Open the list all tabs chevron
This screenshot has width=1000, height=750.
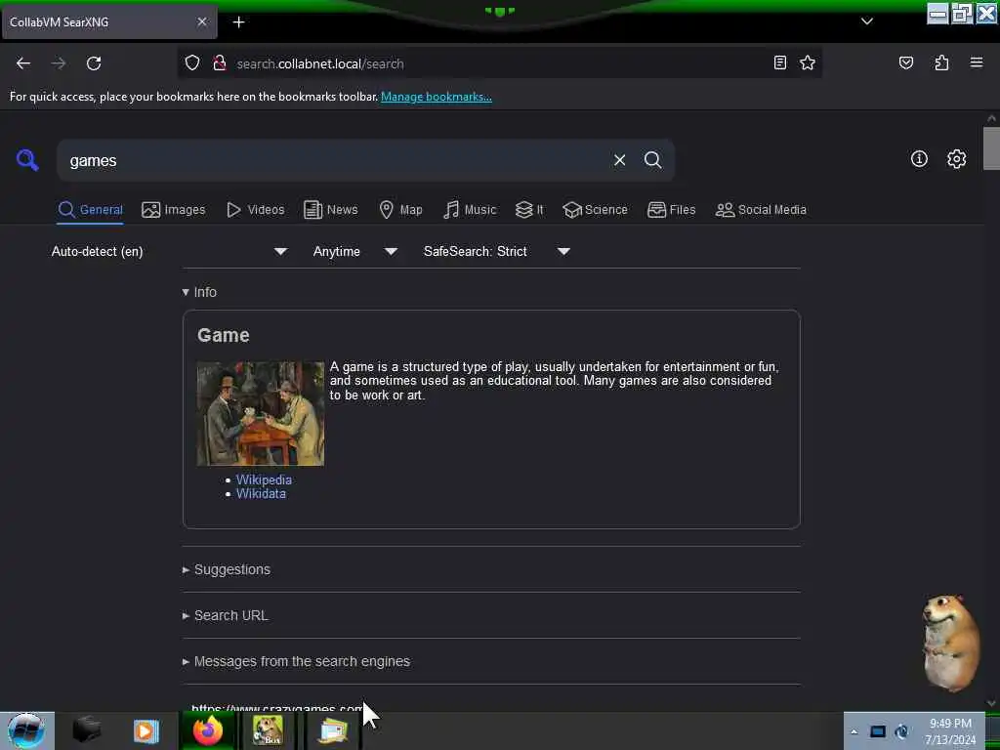point(867,21)
